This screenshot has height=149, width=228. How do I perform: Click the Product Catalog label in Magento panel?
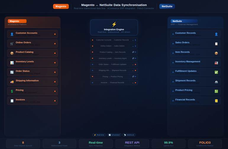pos(25,52)
